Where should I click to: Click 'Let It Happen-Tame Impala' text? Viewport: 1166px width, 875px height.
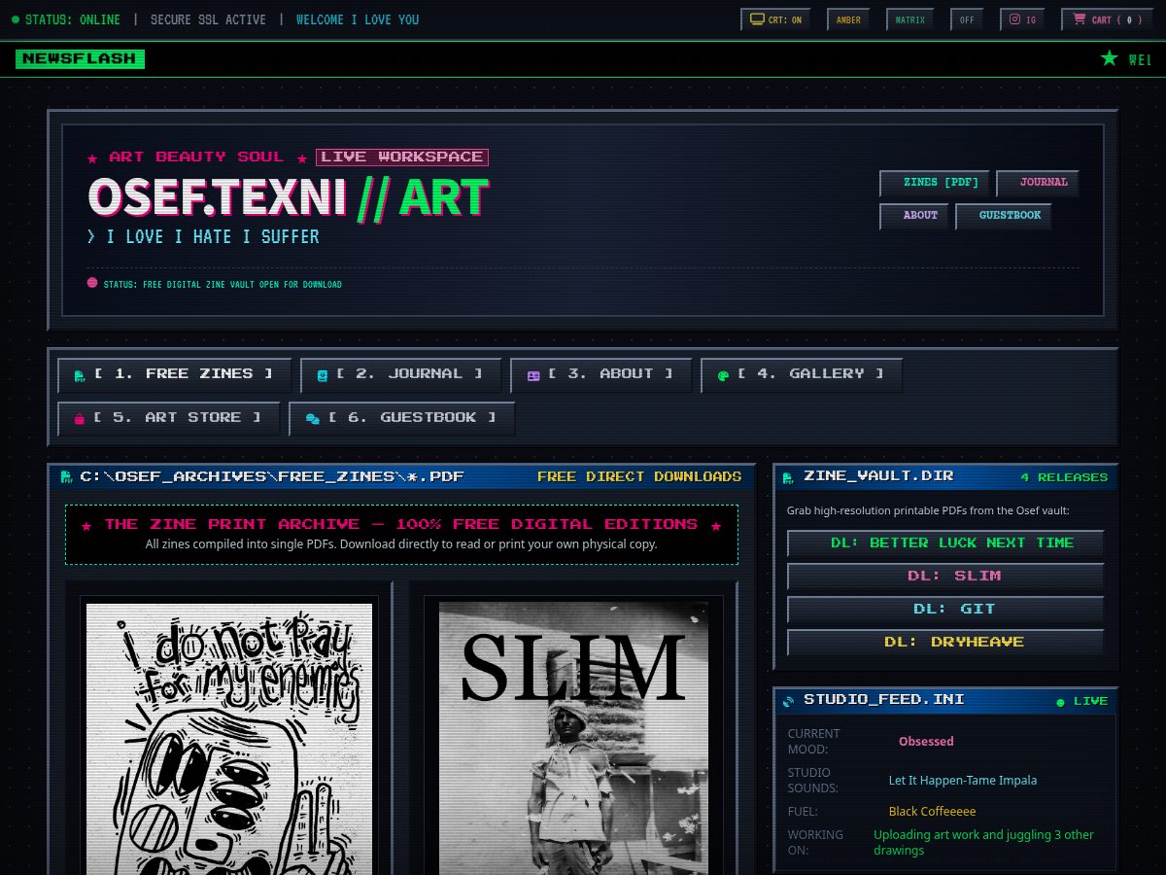(963, 781)
